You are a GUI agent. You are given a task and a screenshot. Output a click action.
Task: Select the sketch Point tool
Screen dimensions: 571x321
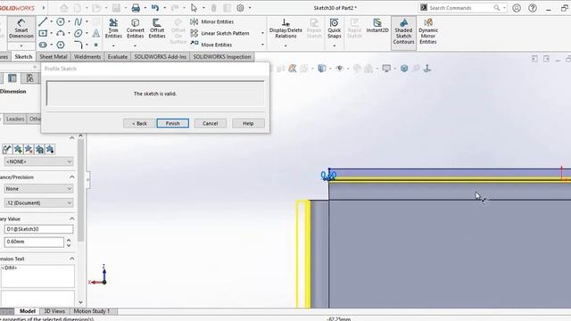(x=95, y=45)
